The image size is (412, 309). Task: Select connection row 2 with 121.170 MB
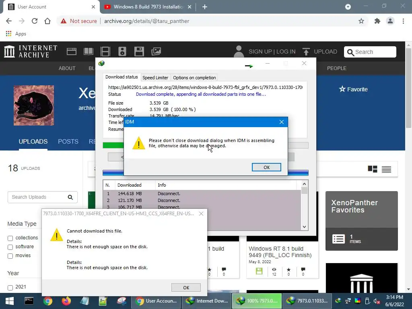coord(202,200)
